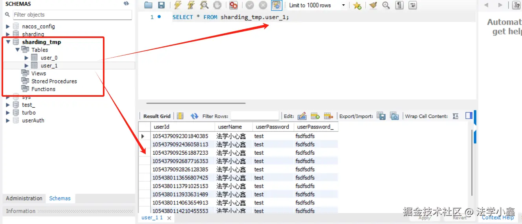Execute the query with the lightning bolt icon
The width and height of the screenshot is (522, 224).
pyautogui.click(x=178, y=5)
